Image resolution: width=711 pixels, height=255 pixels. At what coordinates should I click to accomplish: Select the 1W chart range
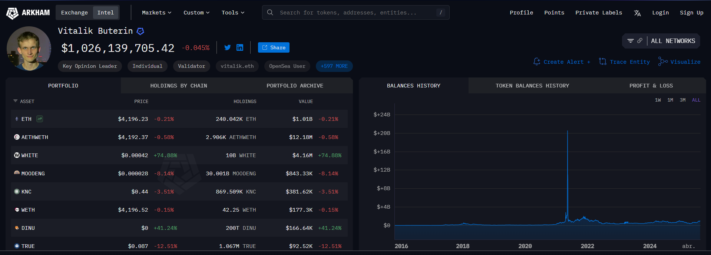pyautogui.click(x=658, y=100)
